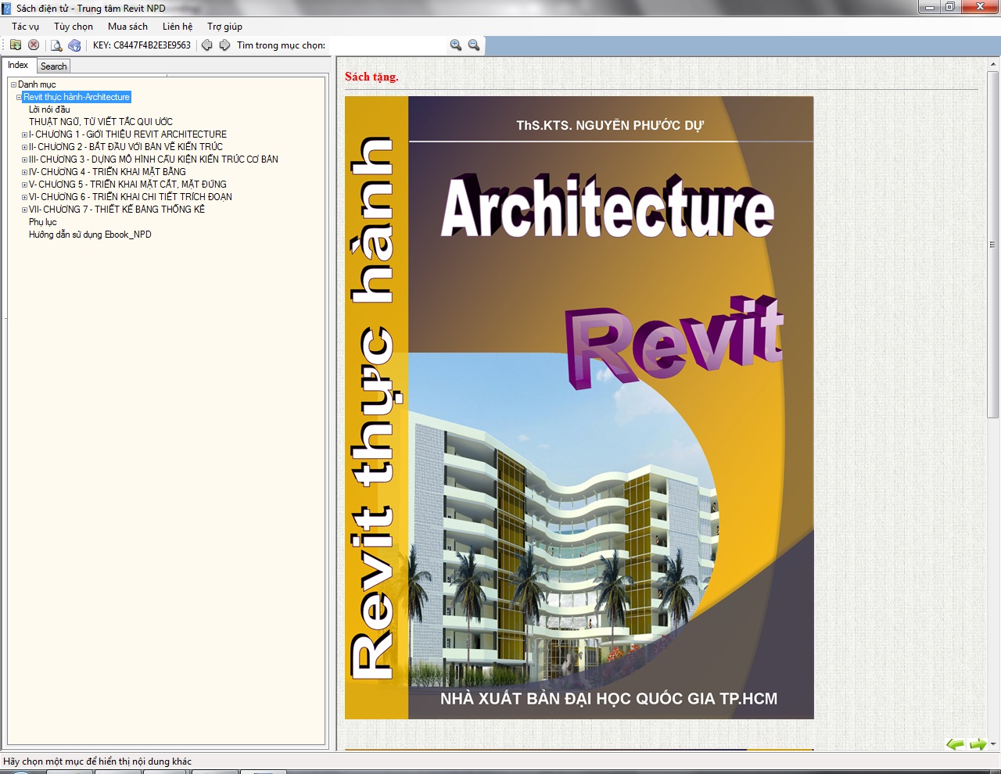Click the search field after Tìm trong mục chọn
The width and height of the screenshot is (1001, 774).
point(387,45)
